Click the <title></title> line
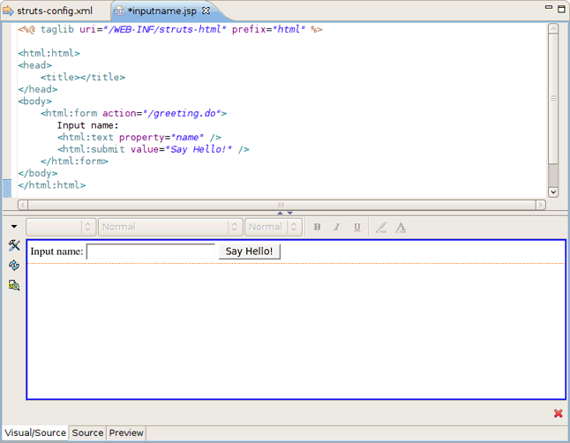The width and height of the screenshot is (570, 443). pyautogui.click(x=83, y=77)
